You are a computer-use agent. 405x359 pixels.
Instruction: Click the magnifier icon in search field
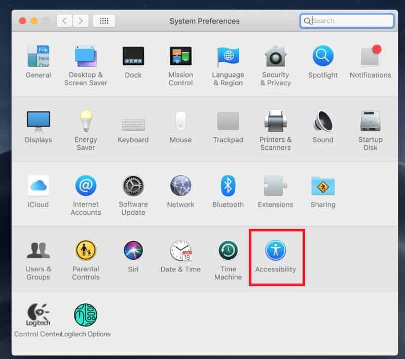pyautogui.click(x=307, y=21)
